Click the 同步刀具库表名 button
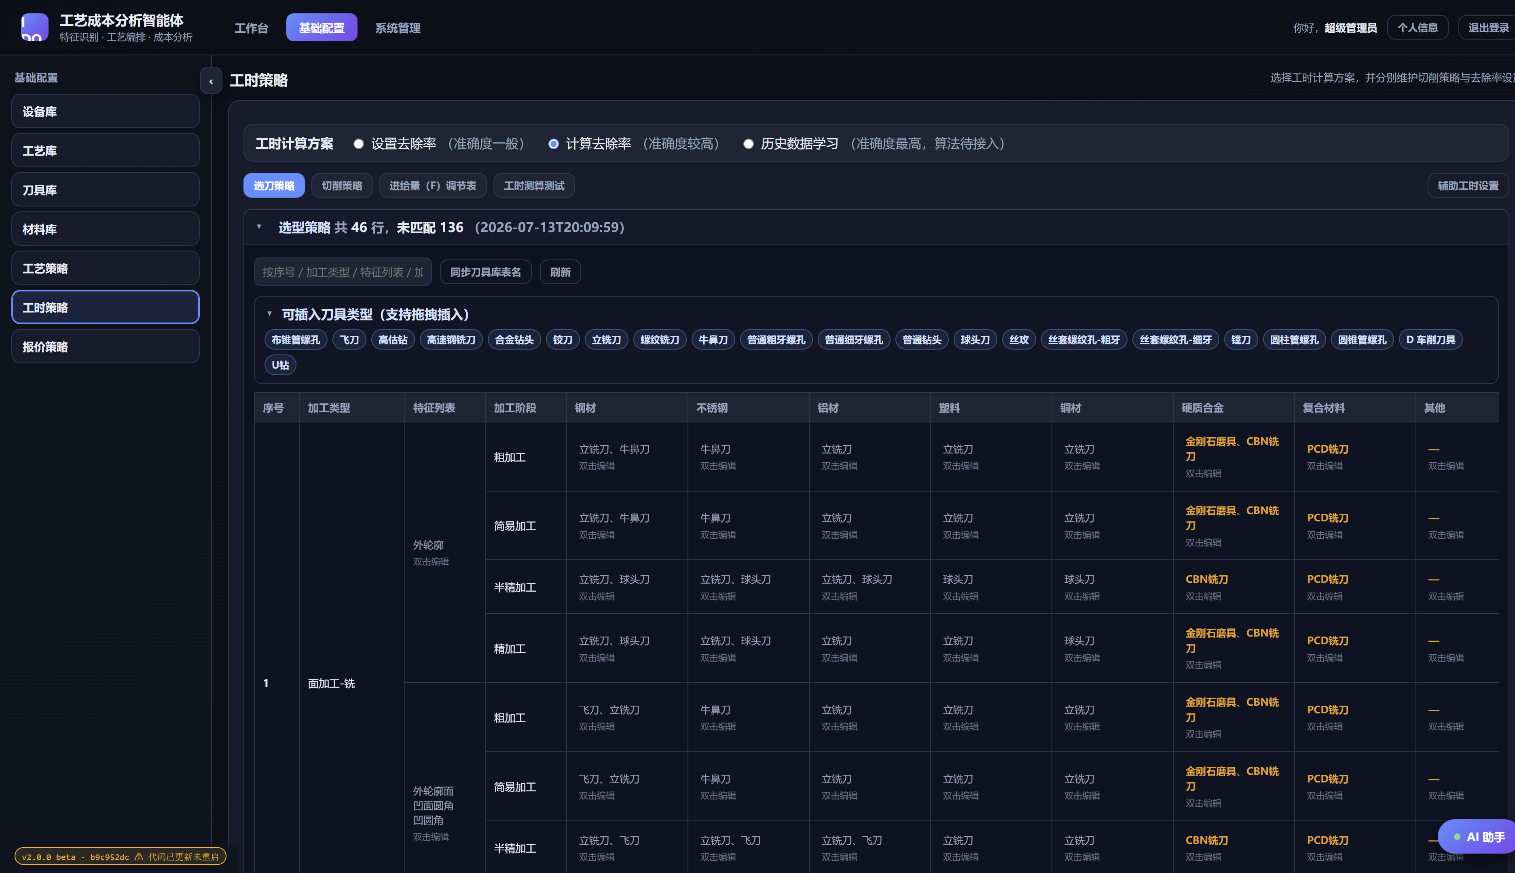 click(485, 272)
